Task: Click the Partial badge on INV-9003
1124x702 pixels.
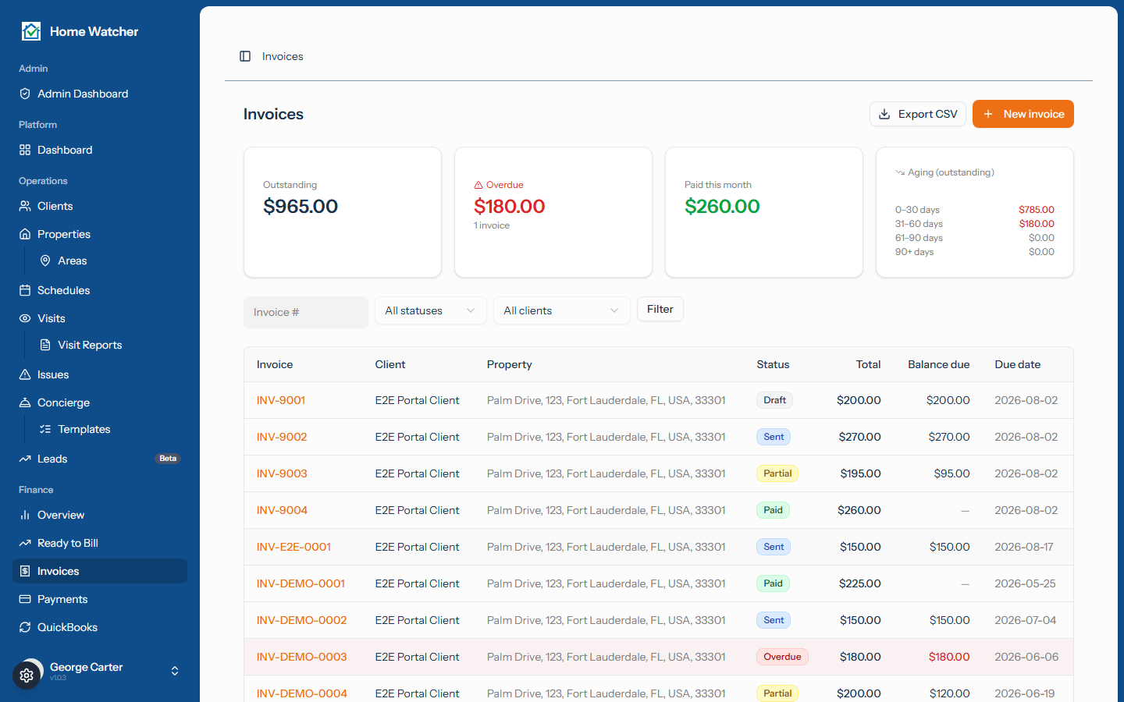Action: (x=777, y=473)
